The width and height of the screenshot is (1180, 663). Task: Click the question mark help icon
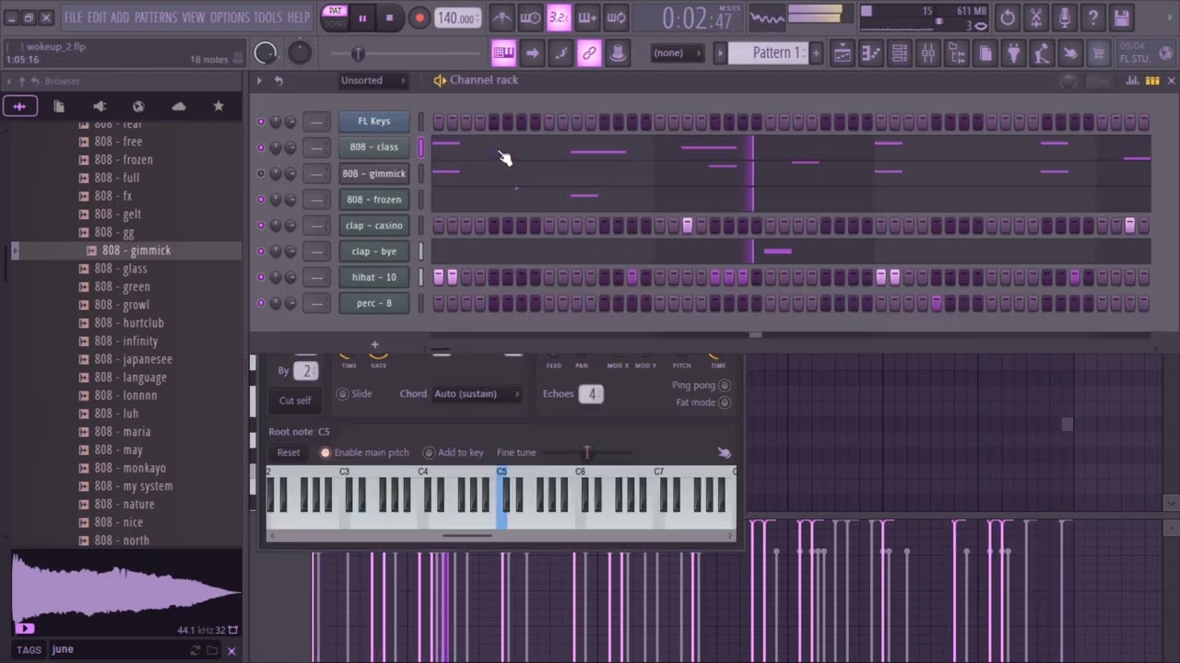point(1093,17)
